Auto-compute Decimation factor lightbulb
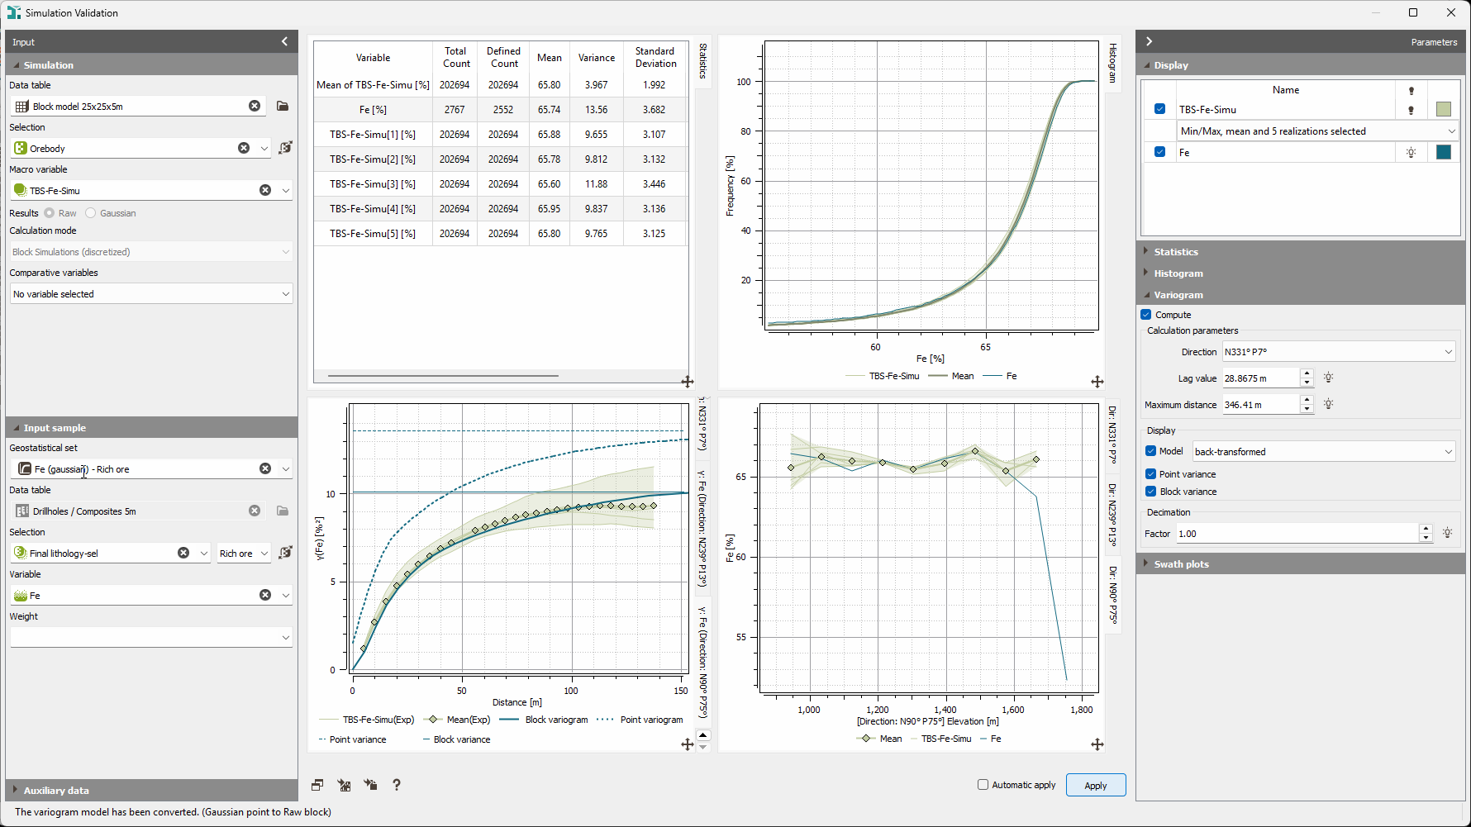The width and height of the screenshot is (1471, 827). (x=1447, y=533)
